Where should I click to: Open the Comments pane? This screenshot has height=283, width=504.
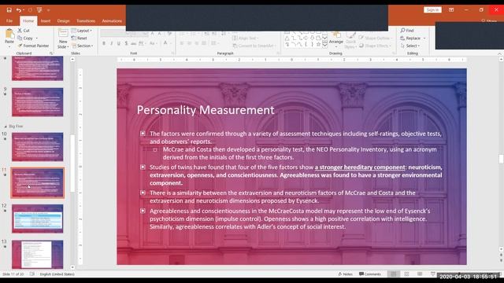point(369,274)
